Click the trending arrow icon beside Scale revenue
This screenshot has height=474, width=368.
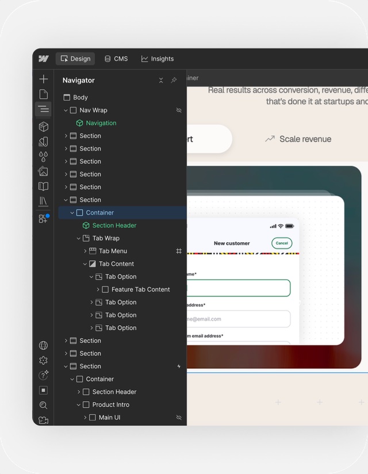[270, 139]
